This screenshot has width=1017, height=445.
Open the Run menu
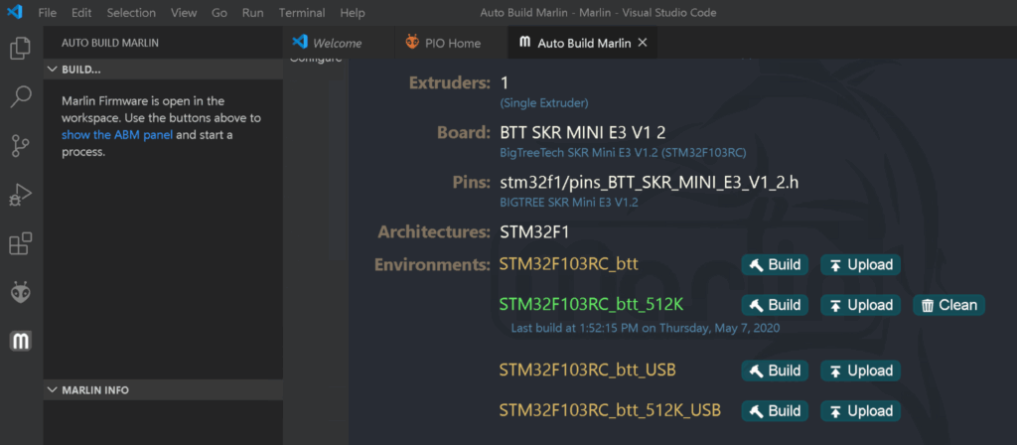click(253, 13)
